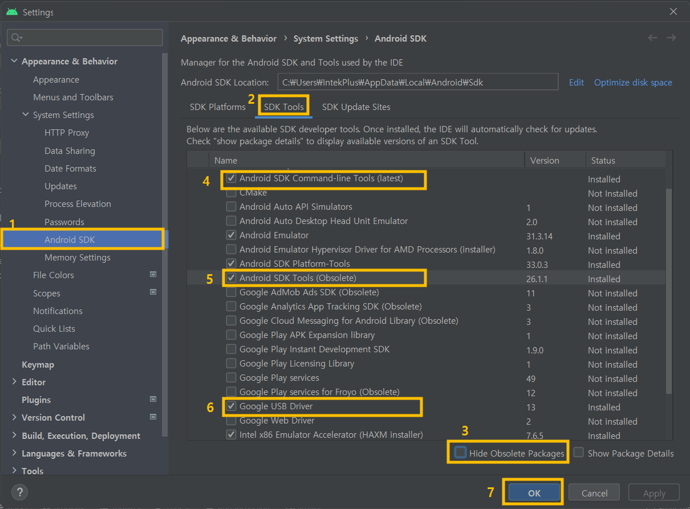Click the back navigation arrow
Viewport: 690px width, 509px height.
pyautogui.click(x=653, y=38)
